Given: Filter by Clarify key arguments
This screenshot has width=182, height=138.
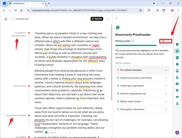Looking at the screenshot, I should [x=142, y=86].
